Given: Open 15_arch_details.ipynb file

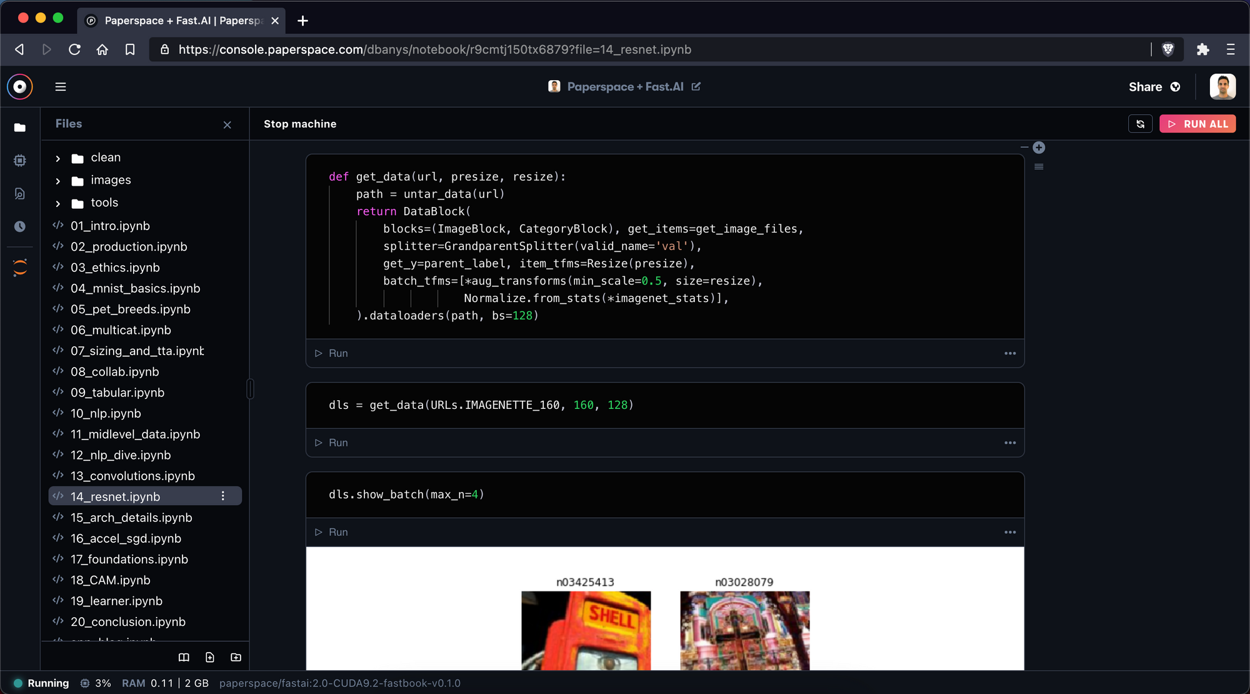Looking at the screenshot, I should click(131, 518).
